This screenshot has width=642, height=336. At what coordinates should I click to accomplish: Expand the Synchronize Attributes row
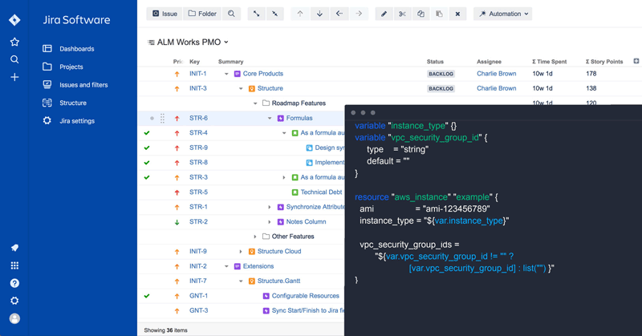click(x=270, y=207)
